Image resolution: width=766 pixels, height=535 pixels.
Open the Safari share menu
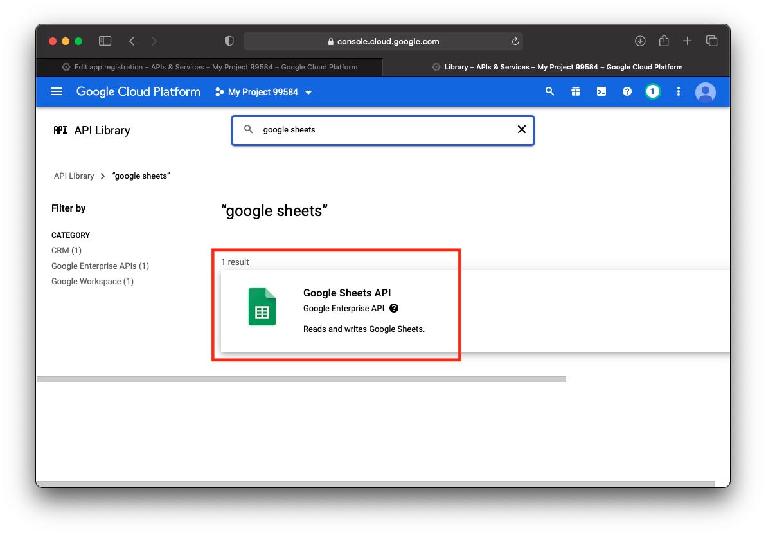[x=663, y=41]
